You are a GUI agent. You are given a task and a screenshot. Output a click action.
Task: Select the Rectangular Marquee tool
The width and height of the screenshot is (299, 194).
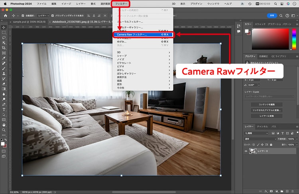click(4, 33)
